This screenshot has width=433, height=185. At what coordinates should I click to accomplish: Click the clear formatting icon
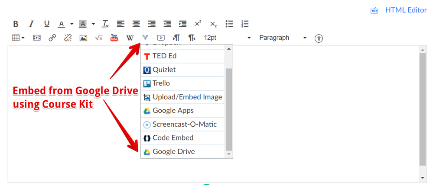tap(105, 24)
